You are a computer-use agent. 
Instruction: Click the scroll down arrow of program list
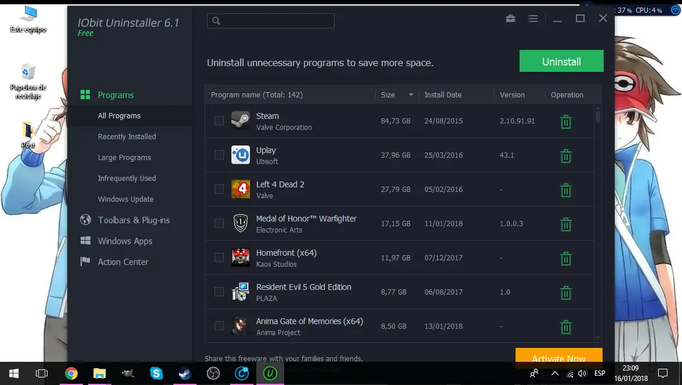pyautogui.click(x=598, y=339)
